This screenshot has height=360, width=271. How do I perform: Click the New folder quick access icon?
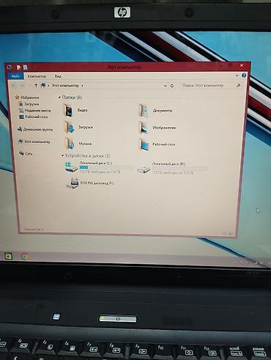(25, 67)
